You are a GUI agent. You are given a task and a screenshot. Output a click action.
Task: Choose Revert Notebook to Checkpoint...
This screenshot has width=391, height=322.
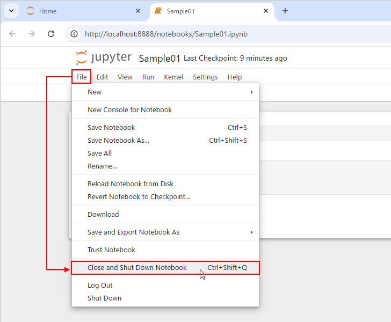[x=165, y=197]
